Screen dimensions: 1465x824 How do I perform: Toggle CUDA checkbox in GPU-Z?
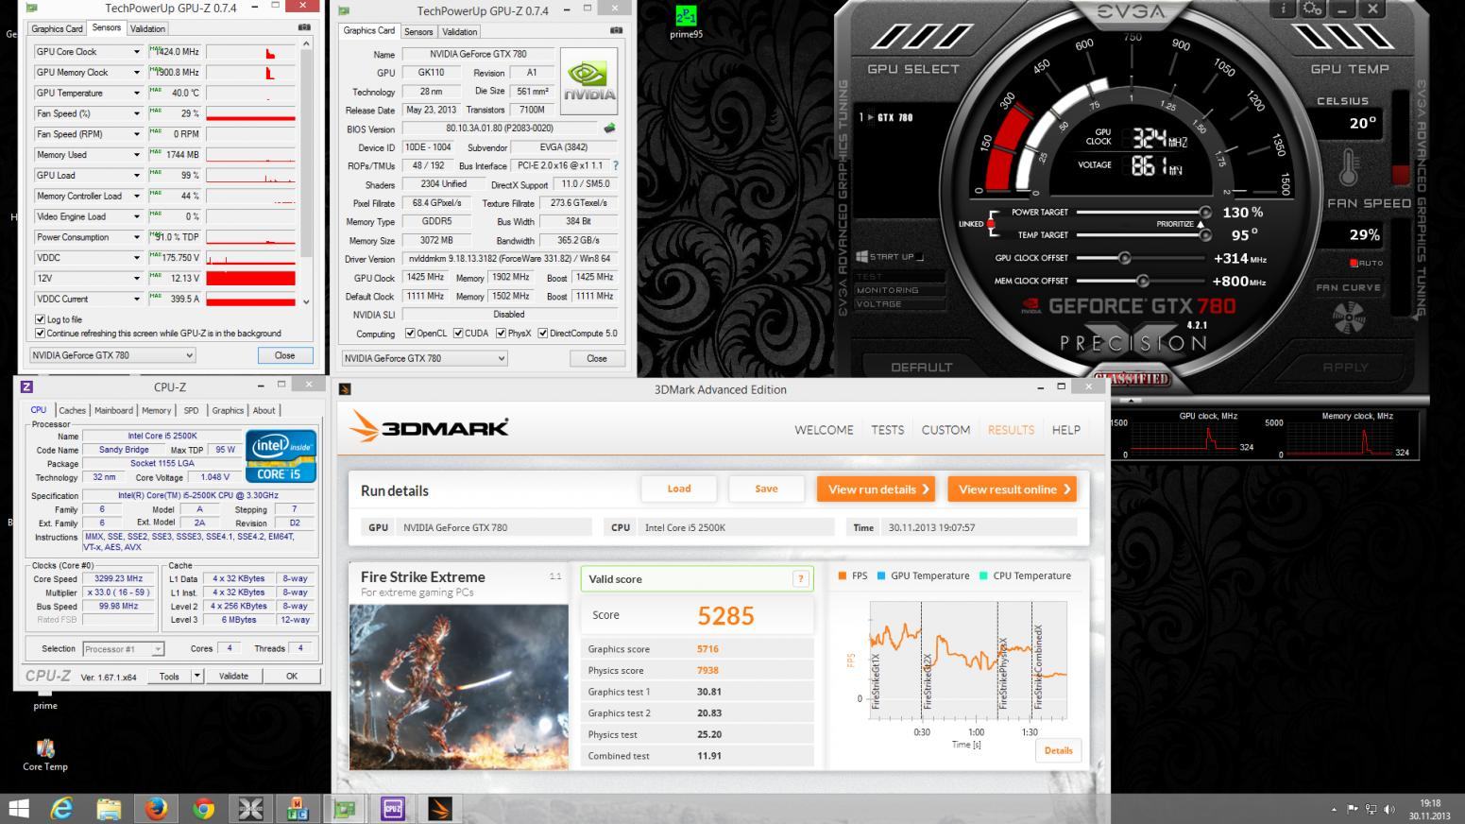coord(458,334)
